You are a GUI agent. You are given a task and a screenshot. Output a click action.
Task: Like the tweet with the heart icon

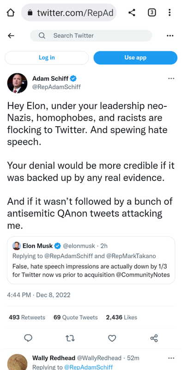112,339
